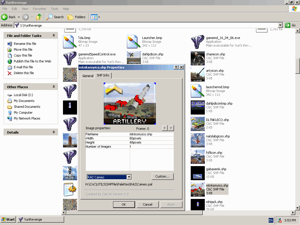This screenshot has height=225, width=300.
Task: Open the Tools menu
Action: [x=54, y=9]
